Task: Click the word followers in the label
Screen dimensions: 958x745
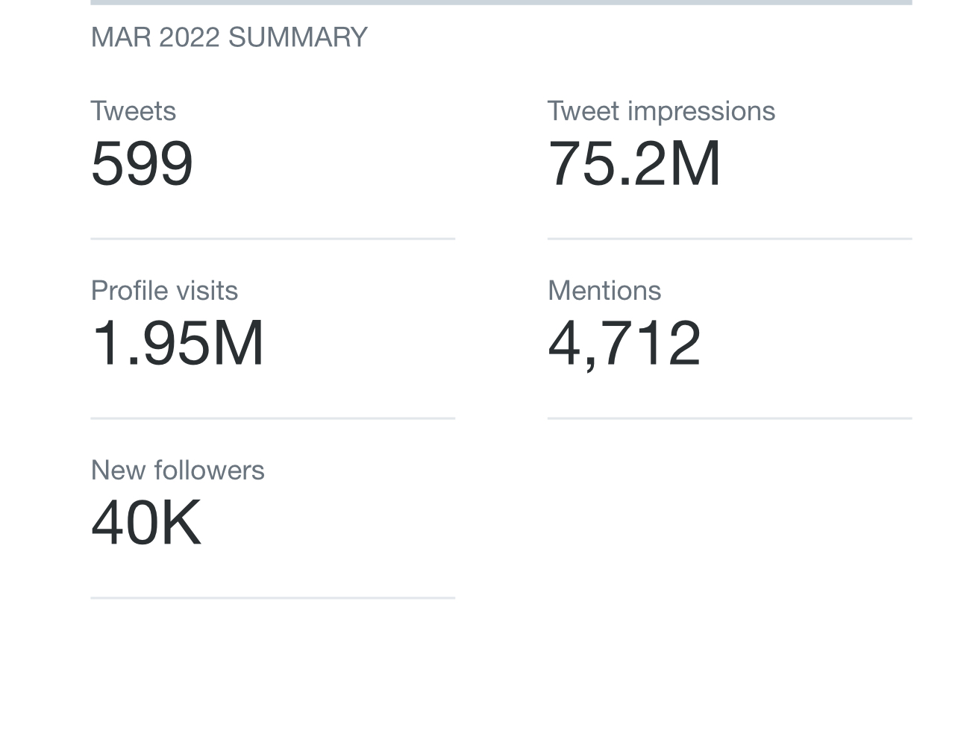Action: coord(209,471)
